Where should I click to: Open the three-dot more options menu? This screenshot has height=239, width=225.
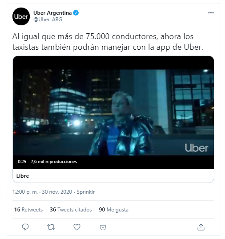pos(211,12)
